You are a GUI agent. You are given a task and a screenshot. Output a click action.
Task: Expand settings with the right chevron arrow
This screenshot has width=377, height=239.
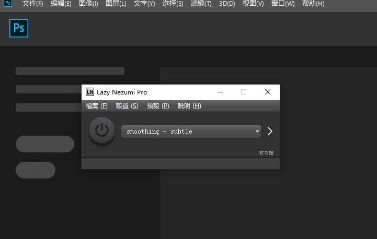click(270, 132)
